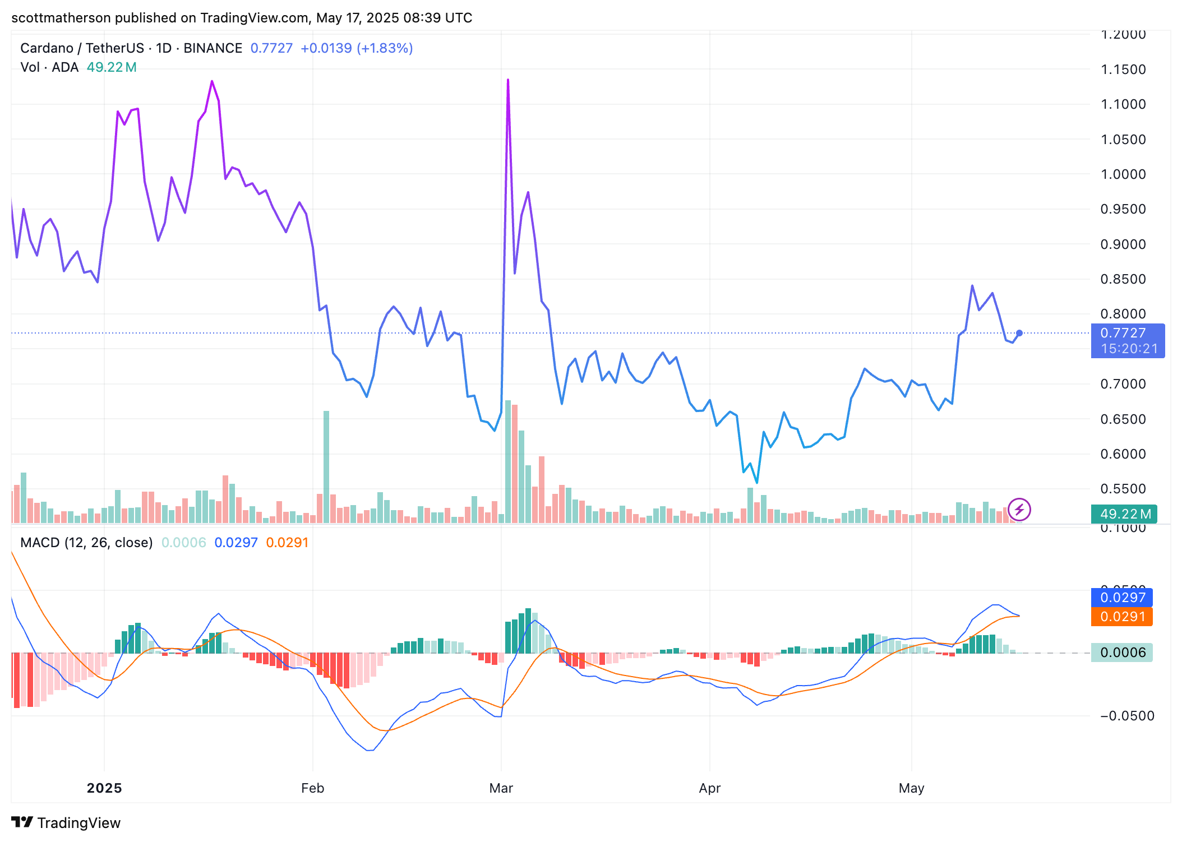This screenshot has height=842, width=1182.
Task: Click the -0.0500 MACD axis label
Action: [1127, 716]
